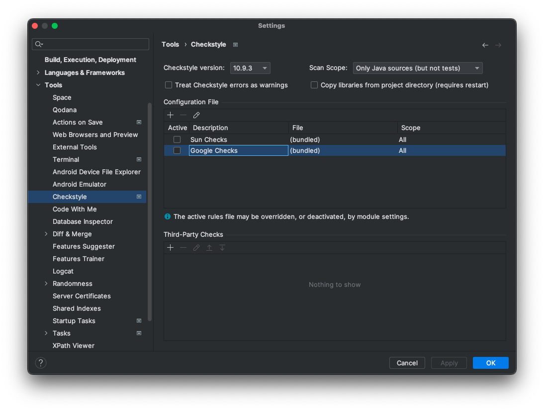Image resolution: width=544 pixels, height=411 pixels.
Task: Select Android Emulator in the Tools list
Action: (x=80, y=184)
